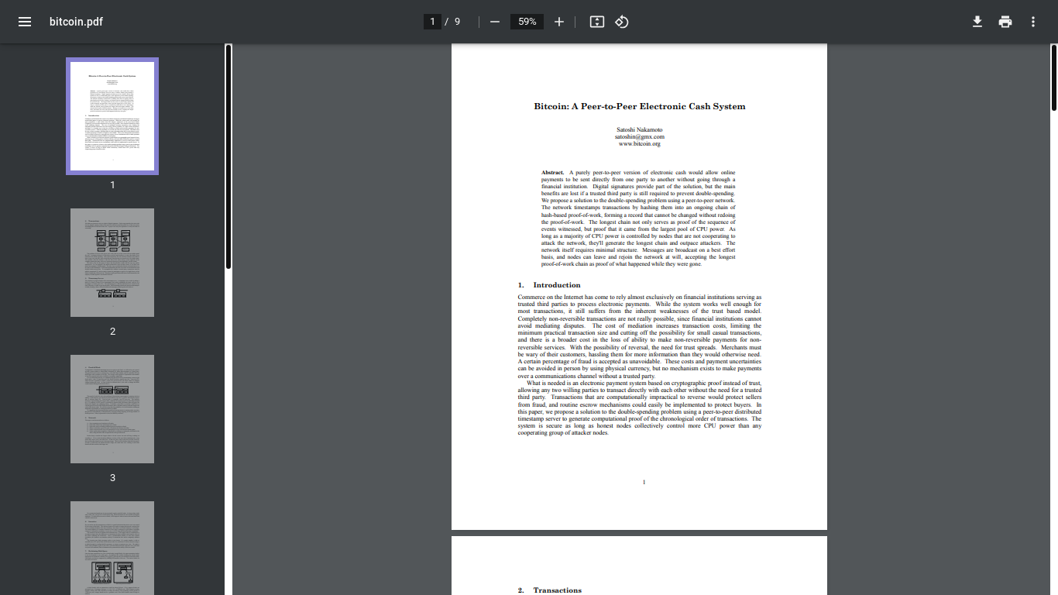Click the zoom out minus icon

coord(495,22)
